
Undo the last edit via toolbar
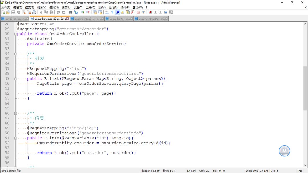pos(58,12)
